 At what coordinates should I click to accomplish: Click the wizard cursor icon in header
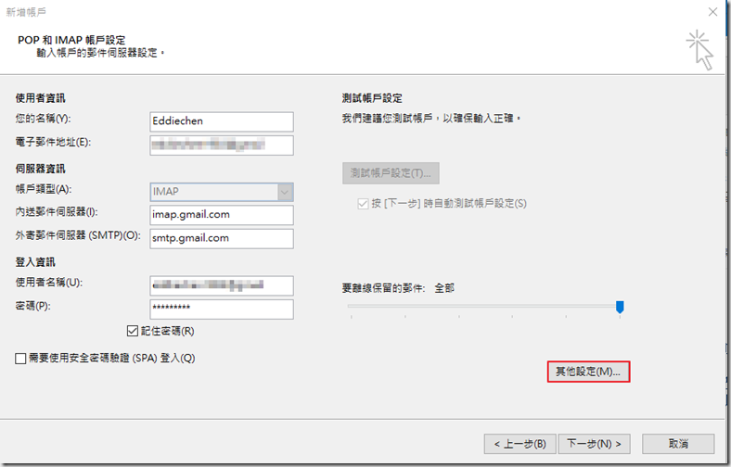[700, 49]
